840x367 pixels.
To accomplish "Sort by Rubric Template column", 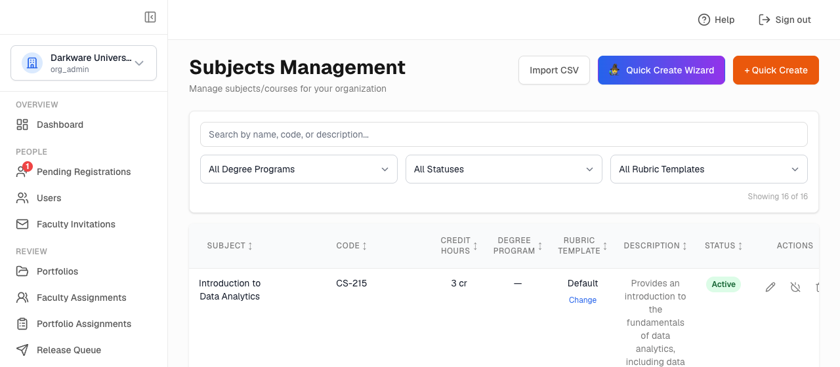I will (x=583, y=246).
